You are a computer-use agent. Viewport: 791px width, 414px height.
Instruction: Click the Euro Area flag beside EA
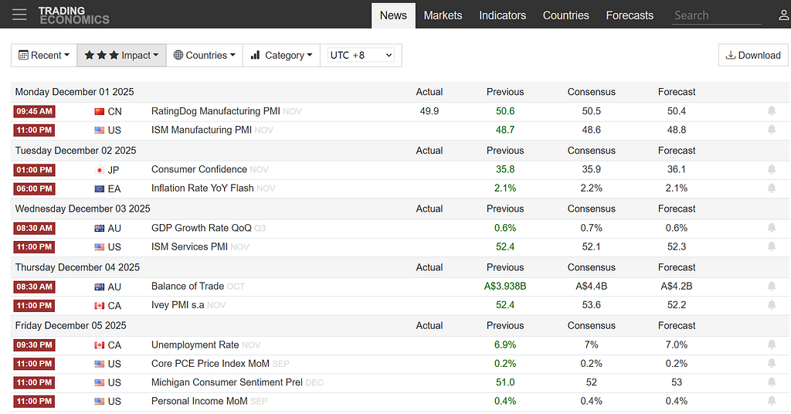point(100,189)
